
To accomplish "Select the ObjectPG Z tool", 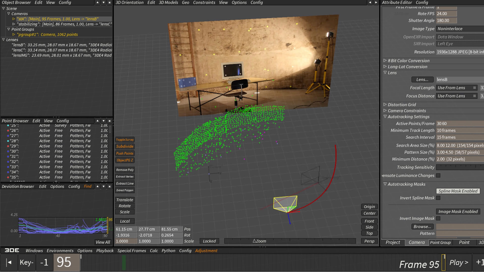I will tap(125, 160).
